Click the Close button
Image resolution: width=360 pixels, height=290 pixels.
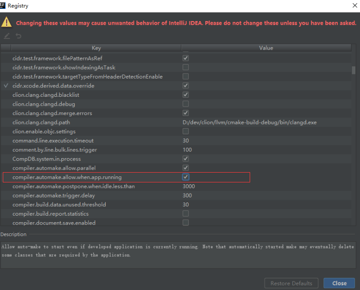click(x=339, y=283)
